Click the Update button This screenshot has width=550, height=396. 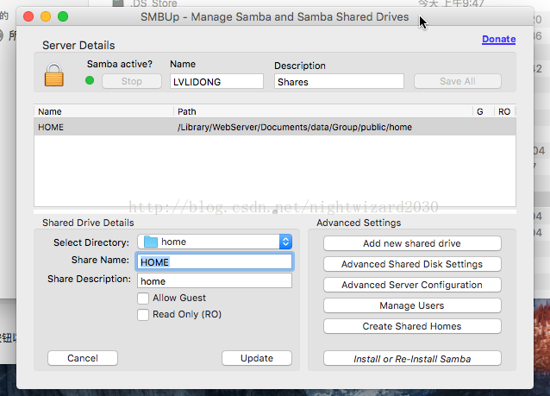[257, 358]
